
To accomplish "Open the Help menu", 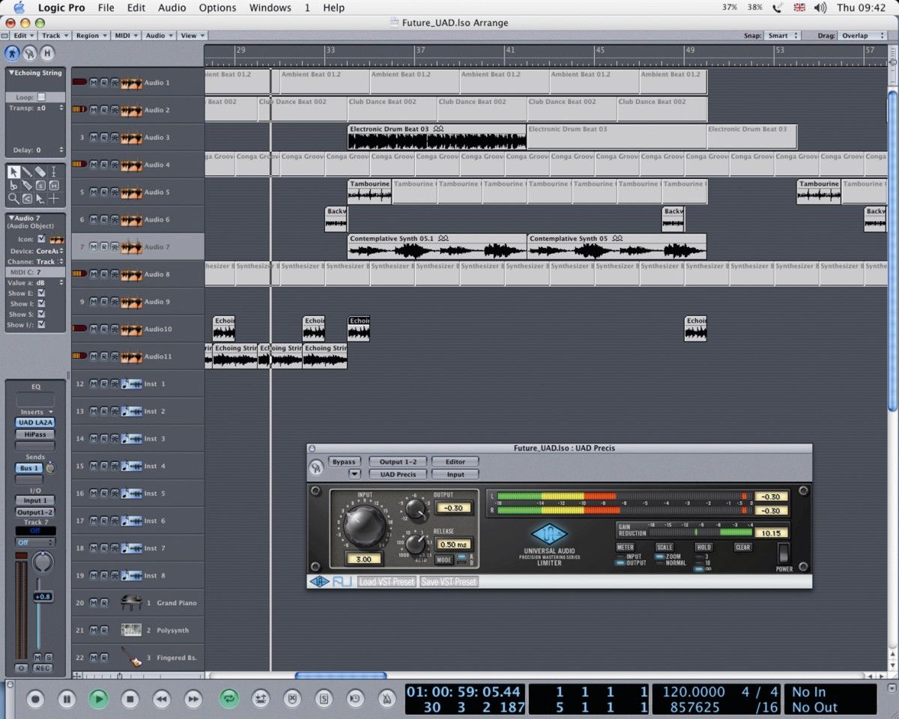I will tap(333, 7).
